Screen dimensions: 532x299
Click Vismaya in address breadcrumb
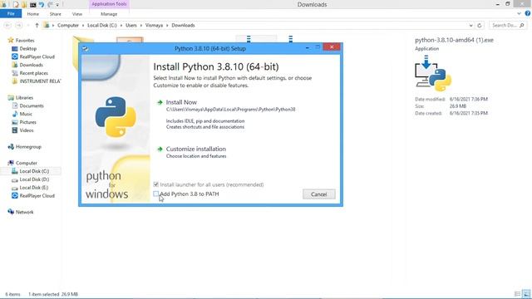coord(154,26)
